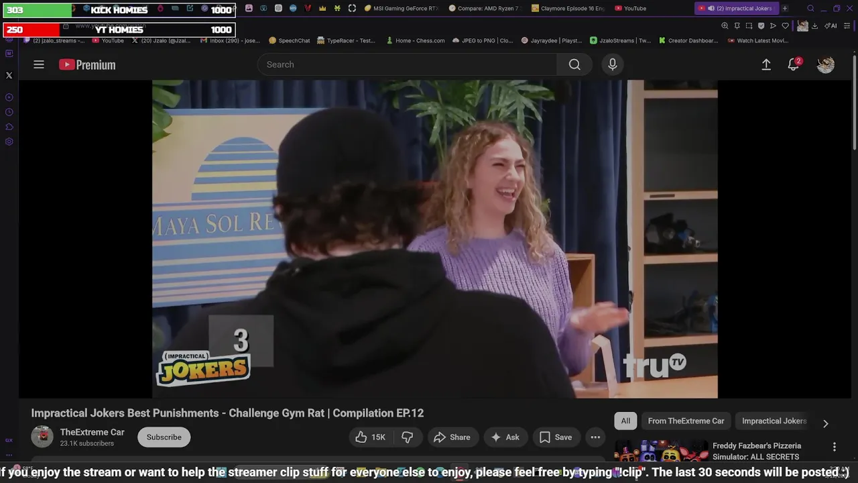This screenshot has width=858, height=483.
Task: Open browser easy setup sliders icon
Action: click(848, 25)
